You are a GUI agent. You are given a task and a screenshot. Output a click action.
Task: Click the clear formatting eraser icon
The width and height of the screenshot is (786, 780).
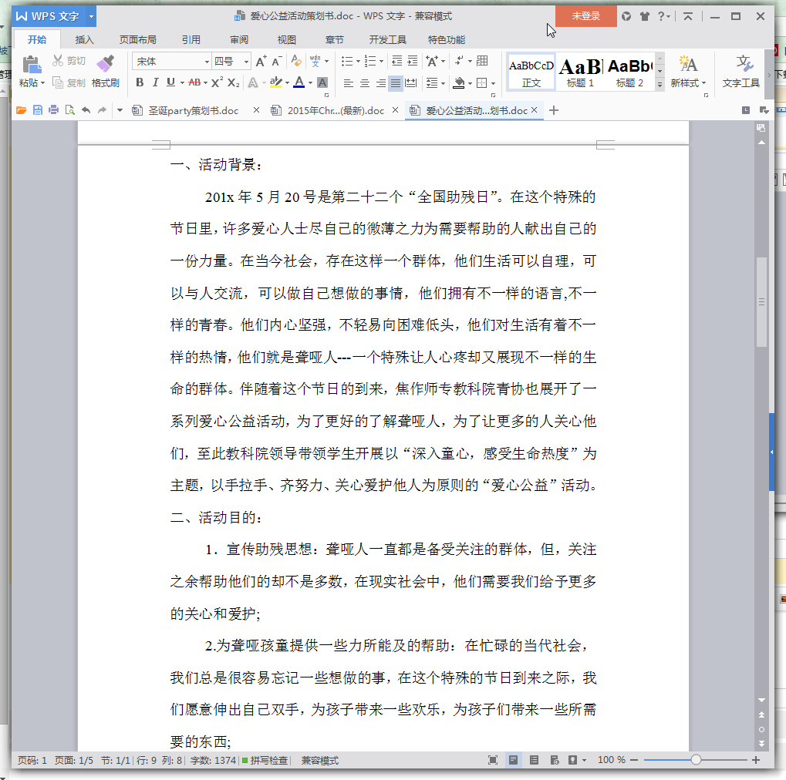tap(295, 61)
